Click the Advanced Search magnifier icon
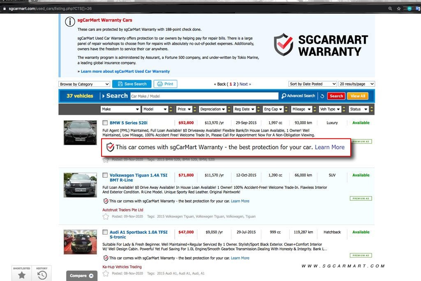 click(284, 96)
